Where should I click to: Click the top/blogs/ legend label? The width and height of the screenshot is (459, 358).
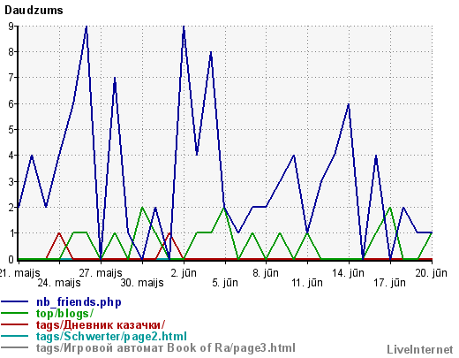click(64, 314)
